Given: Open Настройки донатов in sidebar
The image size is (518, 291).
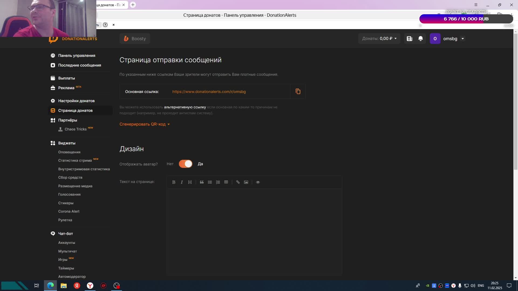Looking at the screenshot, I should click(76, 101).
